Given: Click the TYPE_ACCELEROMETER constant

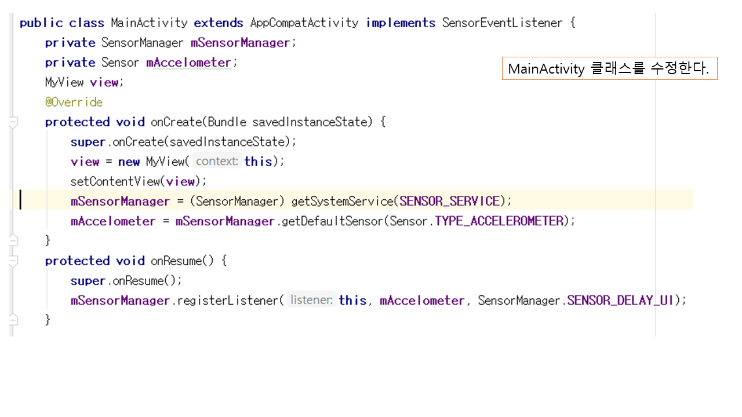Looking at the screenshot, I should point(499,221).
